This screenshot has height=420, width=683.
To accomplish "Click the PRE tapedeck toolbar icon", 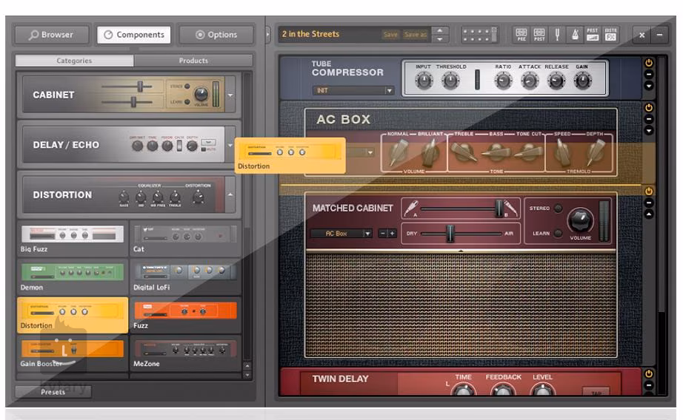I will coord(522,35).
